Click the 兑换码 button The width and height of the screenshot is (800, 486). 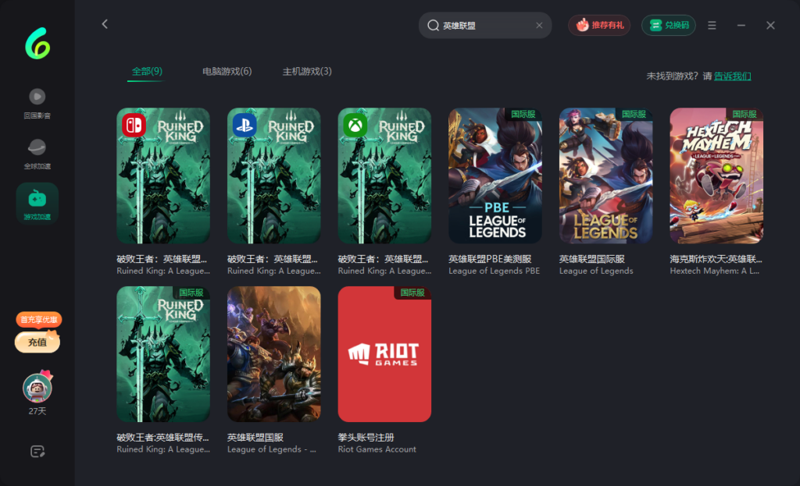668,26
